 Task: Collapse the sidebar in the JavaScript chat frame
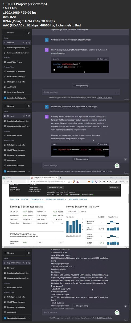tap(28, 33)
